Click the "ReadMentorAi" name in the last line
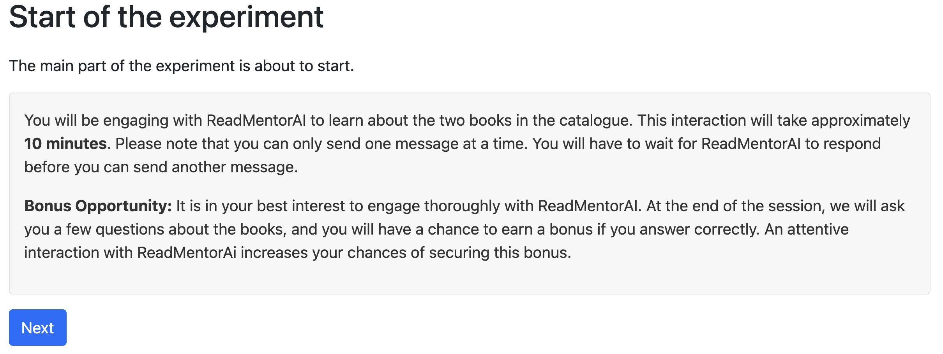The height and width of the screenshot is (354, 943). point(187,253)
